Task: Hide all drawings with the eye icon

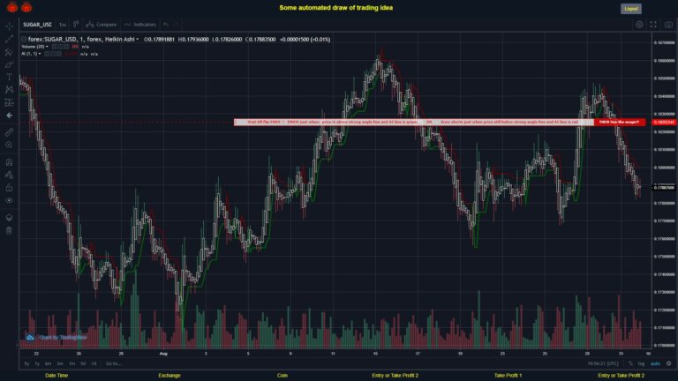Action: (x=9, y=200)
